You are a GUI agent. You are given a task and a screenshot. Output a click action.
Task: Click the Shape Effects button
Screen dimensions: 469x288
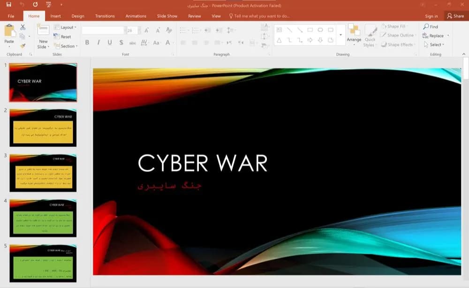point(397,45)
